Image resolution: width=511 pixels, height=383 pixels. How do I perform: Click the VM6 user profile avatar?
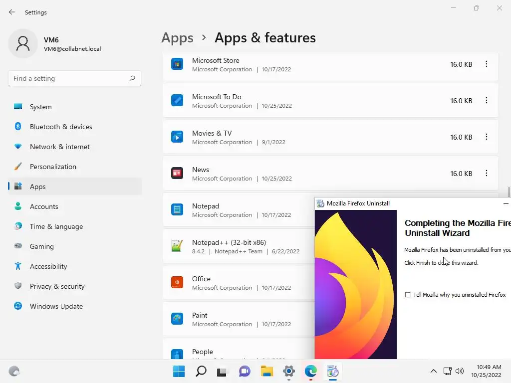pos(23,44)
